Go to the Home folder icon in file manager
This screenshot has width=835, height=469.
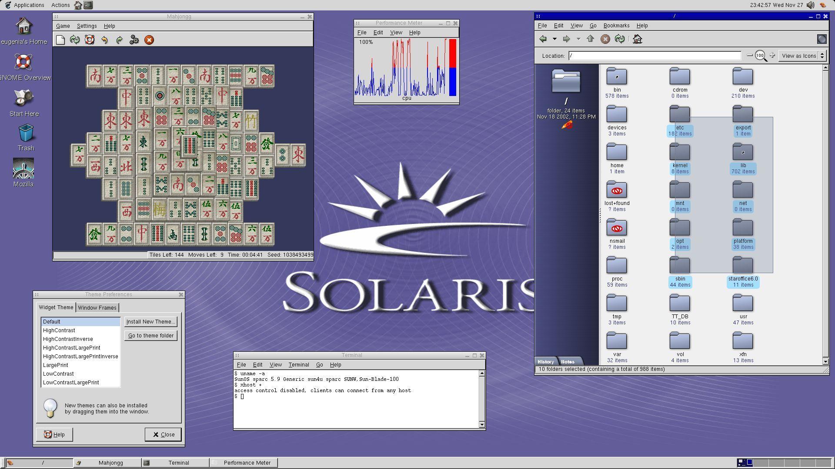coord(638,39)
